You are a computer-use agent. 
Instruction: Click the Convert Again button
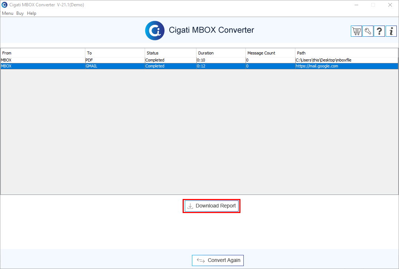coord(218,260)
